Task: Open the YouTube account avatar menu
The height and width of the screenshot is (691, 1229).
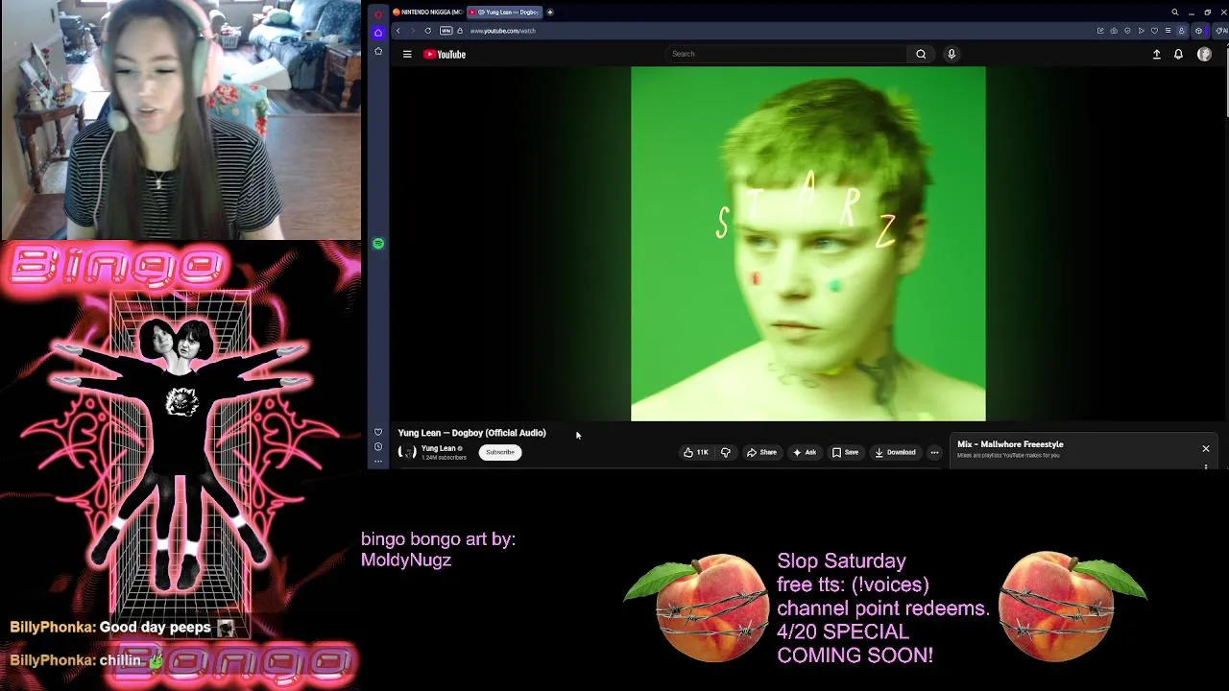Action: (x=1204, y=55)
